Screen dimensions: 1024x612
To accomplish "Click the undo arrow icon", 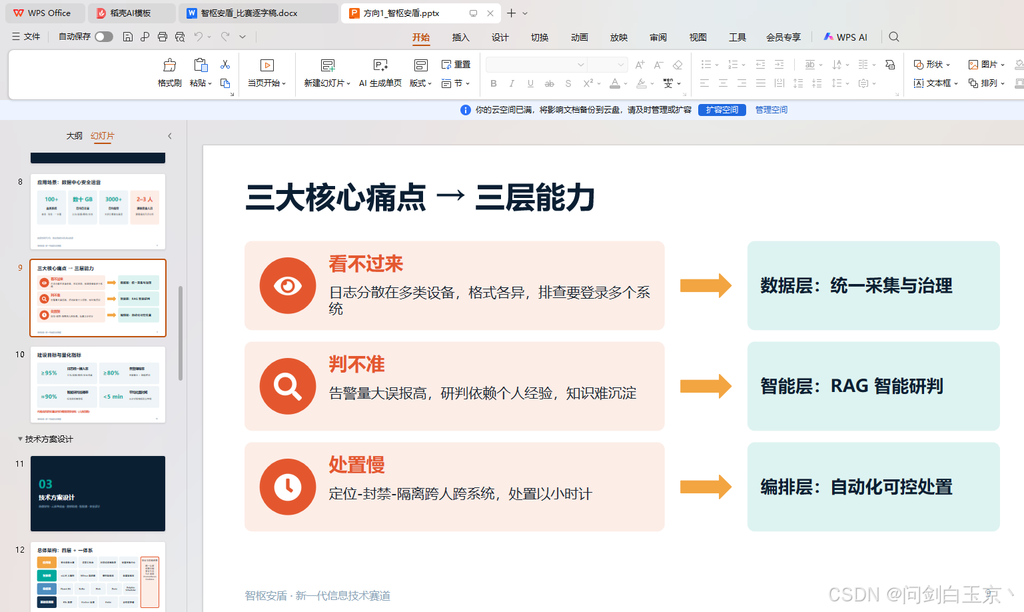I will (x=199, y=37).
